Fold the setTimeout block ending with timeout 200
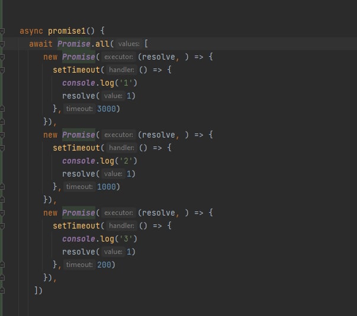 (2, 226)
